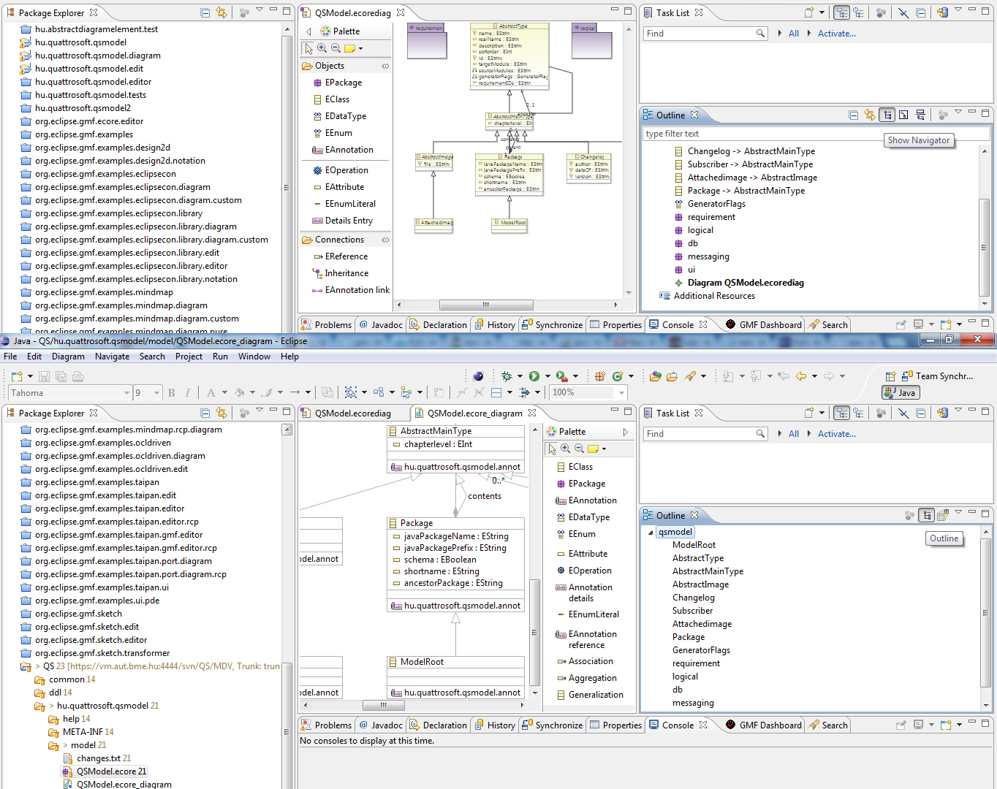Click the New Java Package icon
This screenshot has height=789, width=997.
[x=600, y=376]
